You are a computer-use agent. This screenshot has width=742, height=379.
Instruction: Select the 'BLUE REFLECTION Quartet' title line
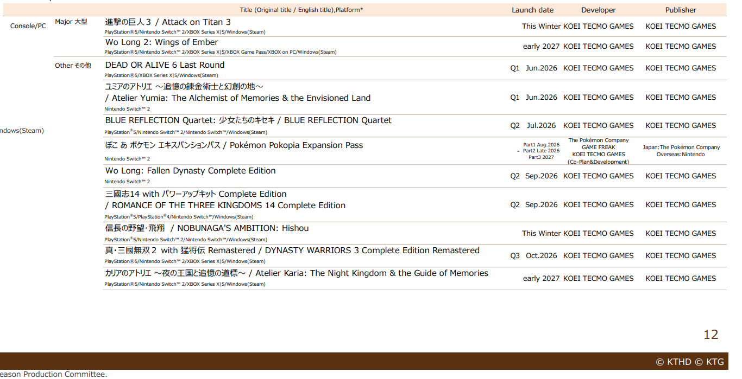[x=248, y=120]
